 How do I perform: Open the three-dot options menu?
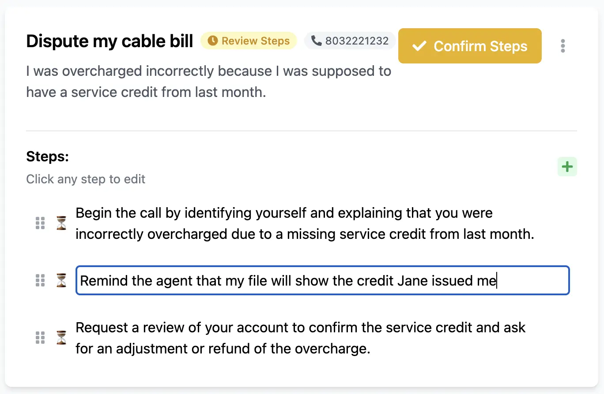pyautogui.click(x=562, y=46)
